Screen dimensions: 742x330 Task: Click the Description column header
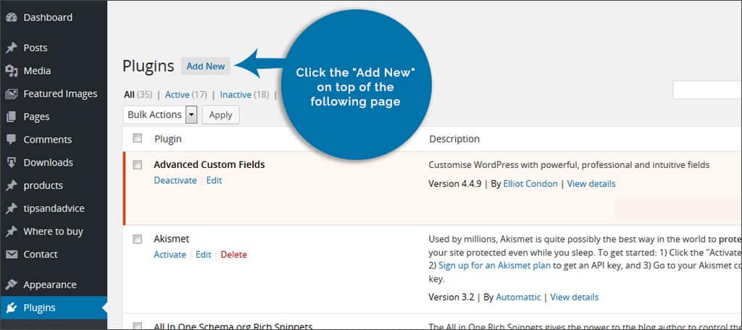(x=454, y=139)
